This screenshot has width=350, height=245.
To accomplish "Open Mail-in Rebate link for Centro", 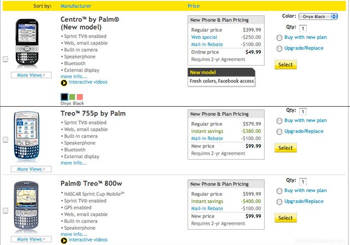I will [x=207, y=44].
